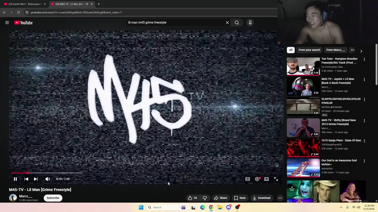The width and height of the screenshot is (378, 212).
Task: Open options for Shifty freestyle video
Action: pos(364,121)
